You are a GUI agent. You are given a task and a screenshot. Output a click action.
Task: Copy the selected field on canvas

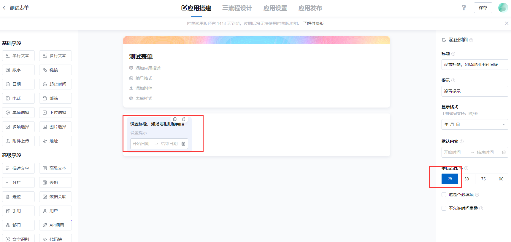[175, 119]
